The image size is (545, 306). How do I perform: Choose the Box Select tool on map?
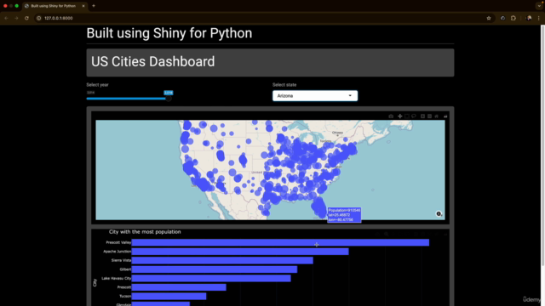[407, 116]
